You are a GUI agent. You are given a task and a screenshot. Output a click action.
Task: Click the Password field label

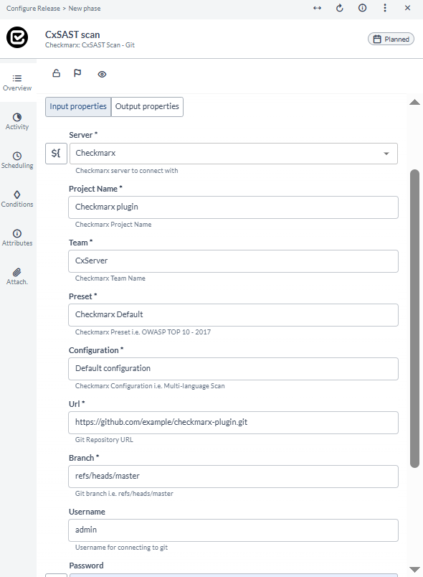point(86,566)
